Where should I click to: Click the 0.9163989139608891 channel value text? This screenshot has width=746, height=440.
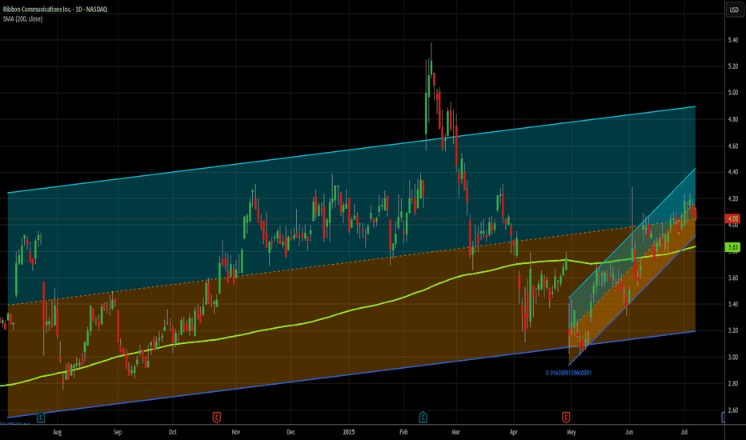568,373
